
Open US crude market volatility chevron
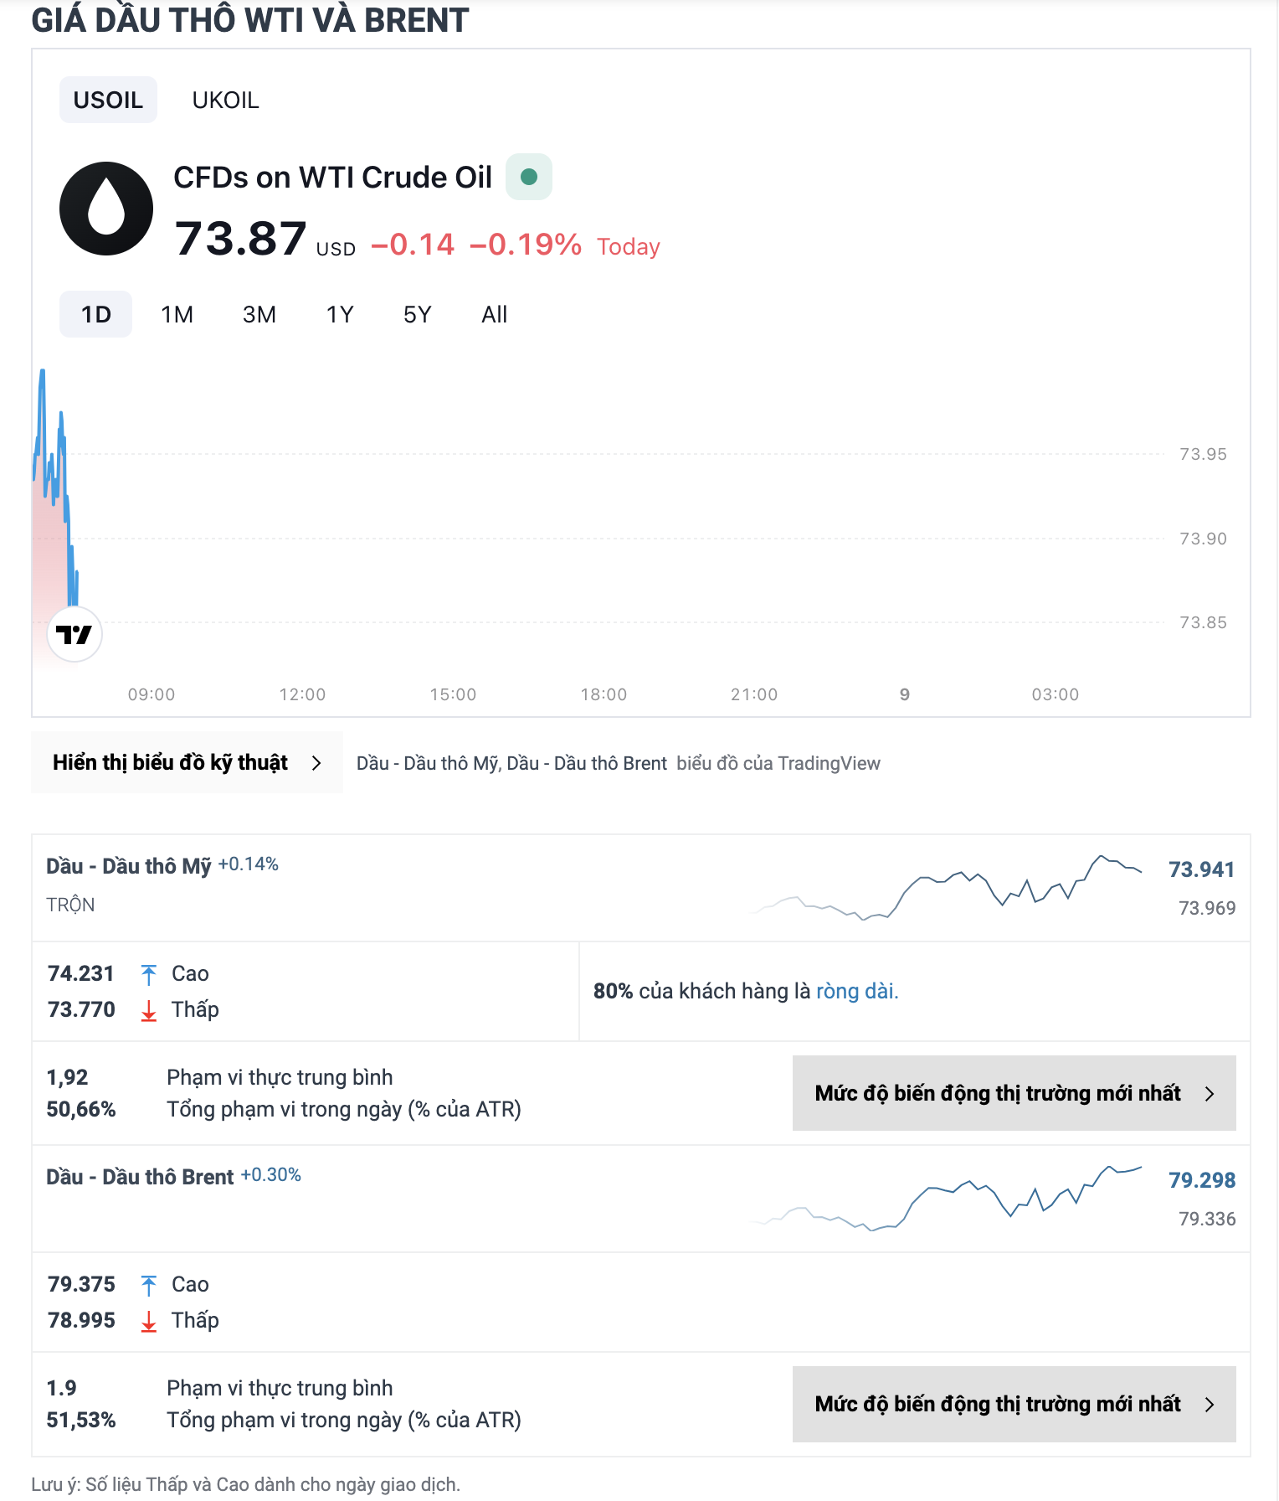point(1209,1094)
